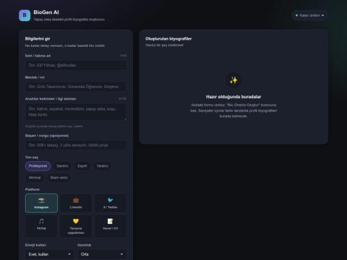Click the green status dot in Kalan üretim badge

[x=296, y=15]
